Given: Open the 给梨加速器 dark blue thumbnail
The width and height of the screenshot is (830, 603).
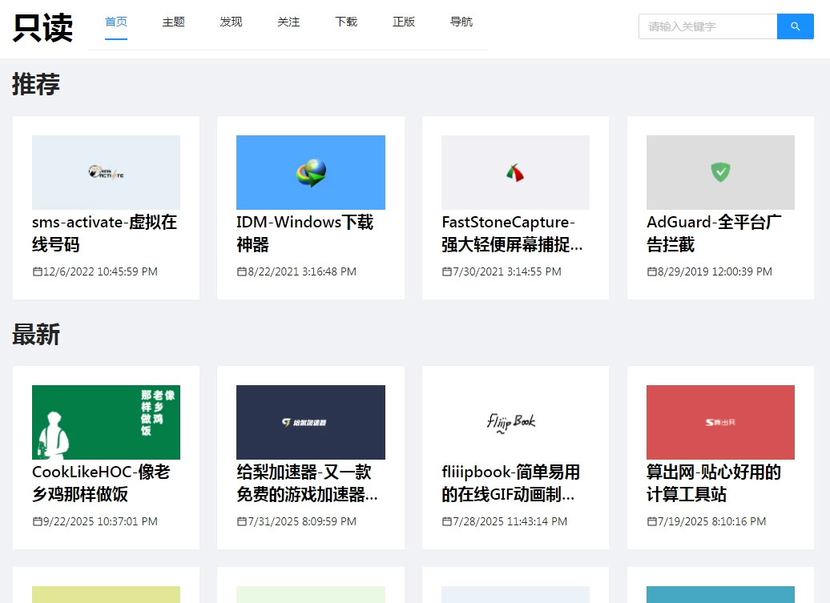Looking at the screenshot, I should pyautogui.click(x=311, y=422).
